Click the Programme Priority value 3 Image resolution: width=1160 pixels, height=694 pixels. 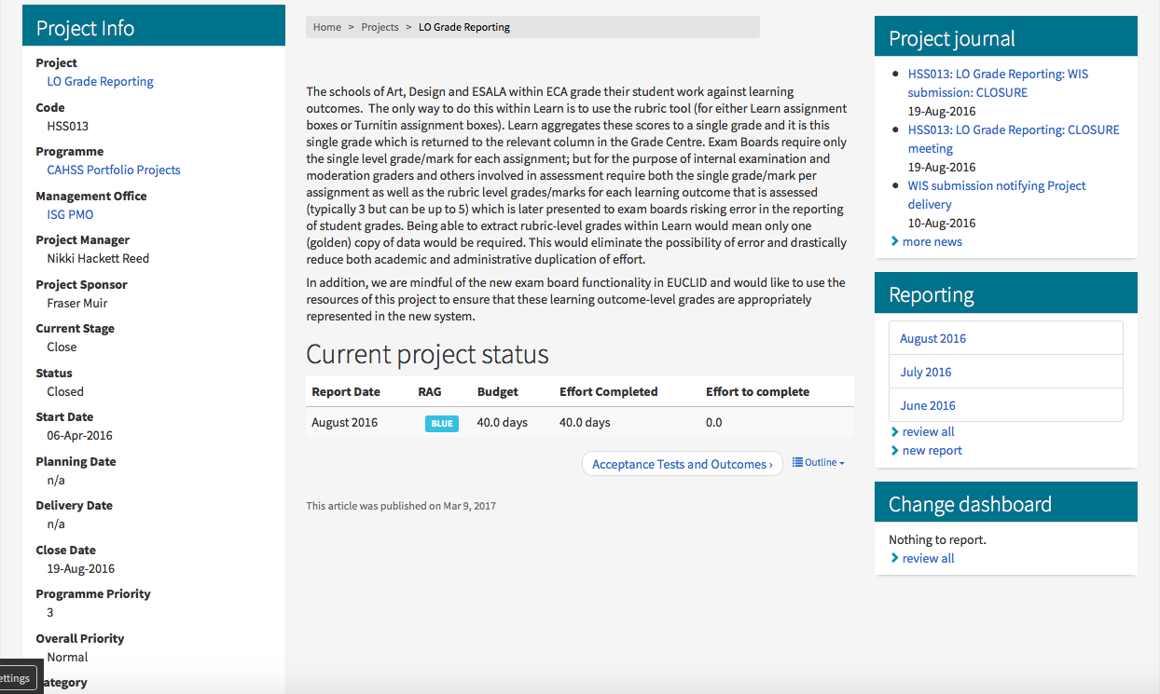50,612
